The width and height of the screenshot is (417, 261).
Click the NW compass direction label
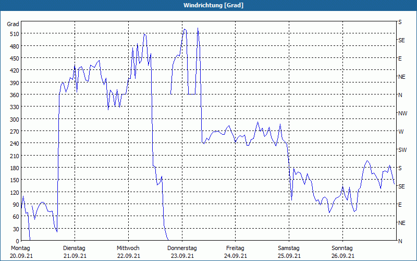[402, 113]
